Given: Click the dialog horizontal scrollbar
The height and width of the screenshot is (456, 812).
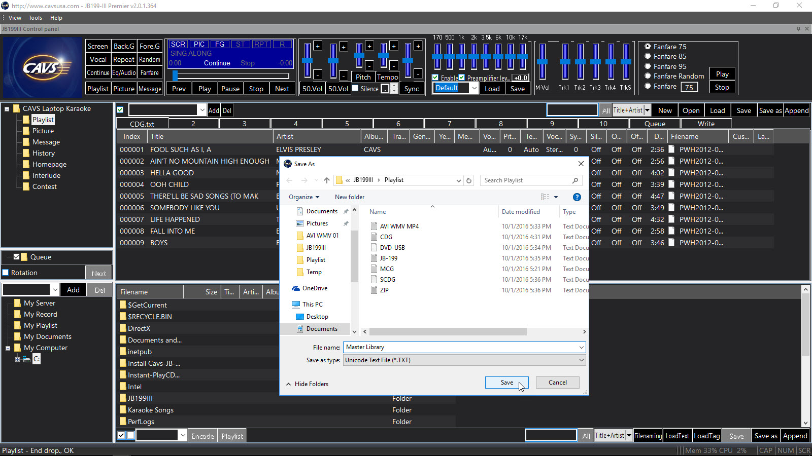Looking at the screenshot, I should pos(448,331).
